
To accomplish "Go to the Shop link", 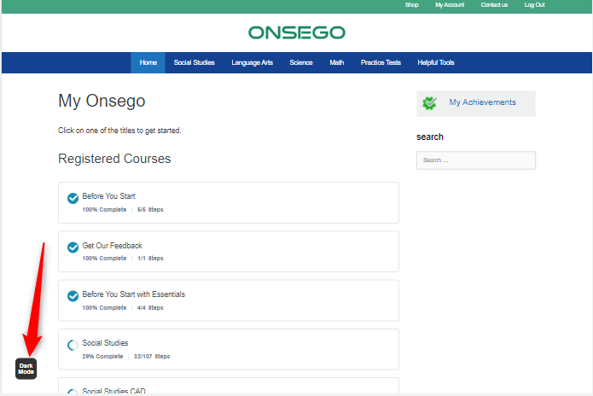I will pyautogui.click(x=412, y=5).
